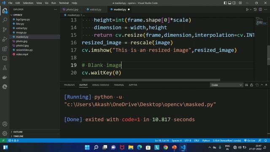Toggle bottom panel layout button
The height and width of the screenshot is (152, 270).
229,3
